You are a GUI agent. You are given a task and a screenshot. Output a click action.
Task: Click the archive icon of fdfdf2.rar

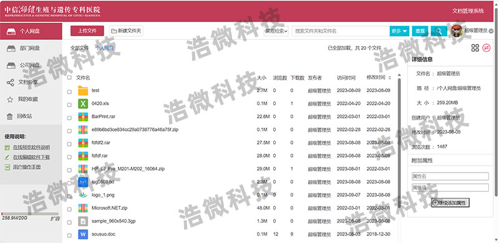[83, 143]
